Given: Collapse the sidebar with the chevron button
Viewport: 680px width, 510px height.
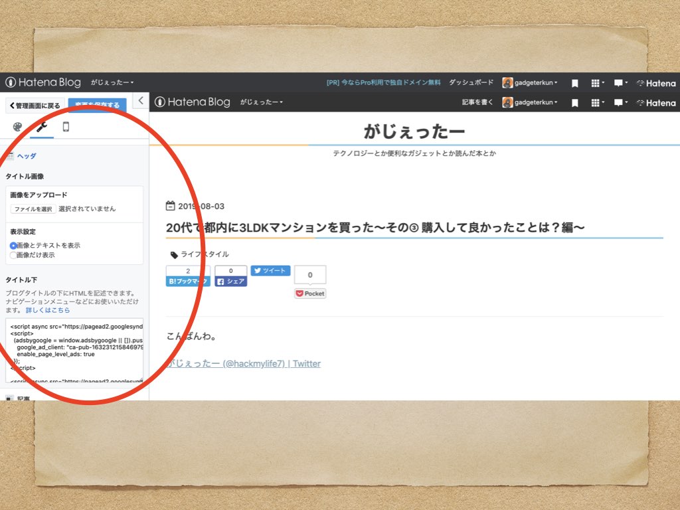Looking at the screenshot, I should click(141, 101).
